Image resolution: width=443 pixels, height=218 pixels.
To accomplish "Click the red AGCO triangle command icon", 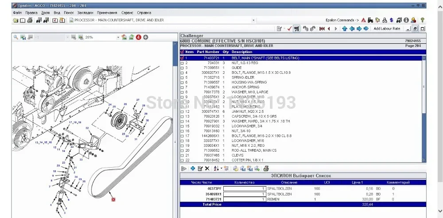I will [x=363, y=20].
